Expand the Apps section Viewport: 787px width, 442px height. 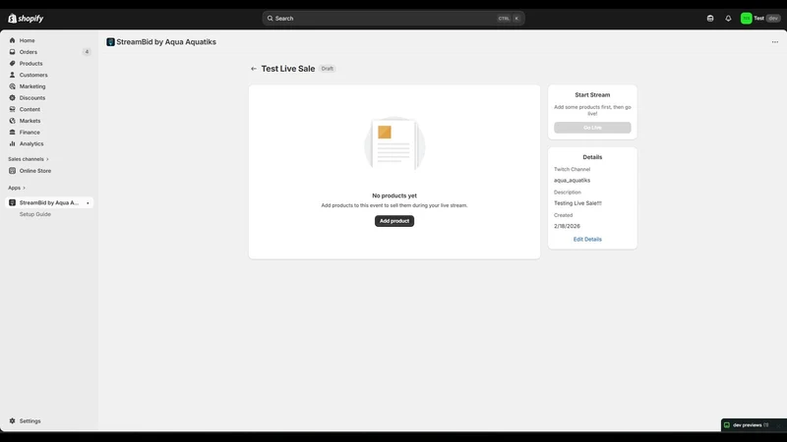(x=17, y=188)
